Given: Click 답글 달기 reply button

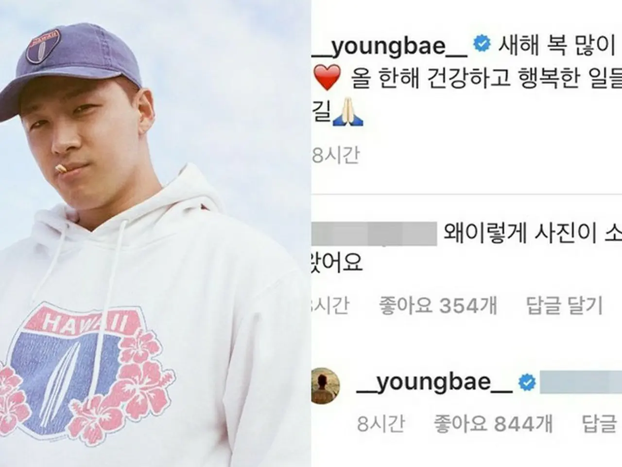Looking at the screenshot, I should 564,306.
